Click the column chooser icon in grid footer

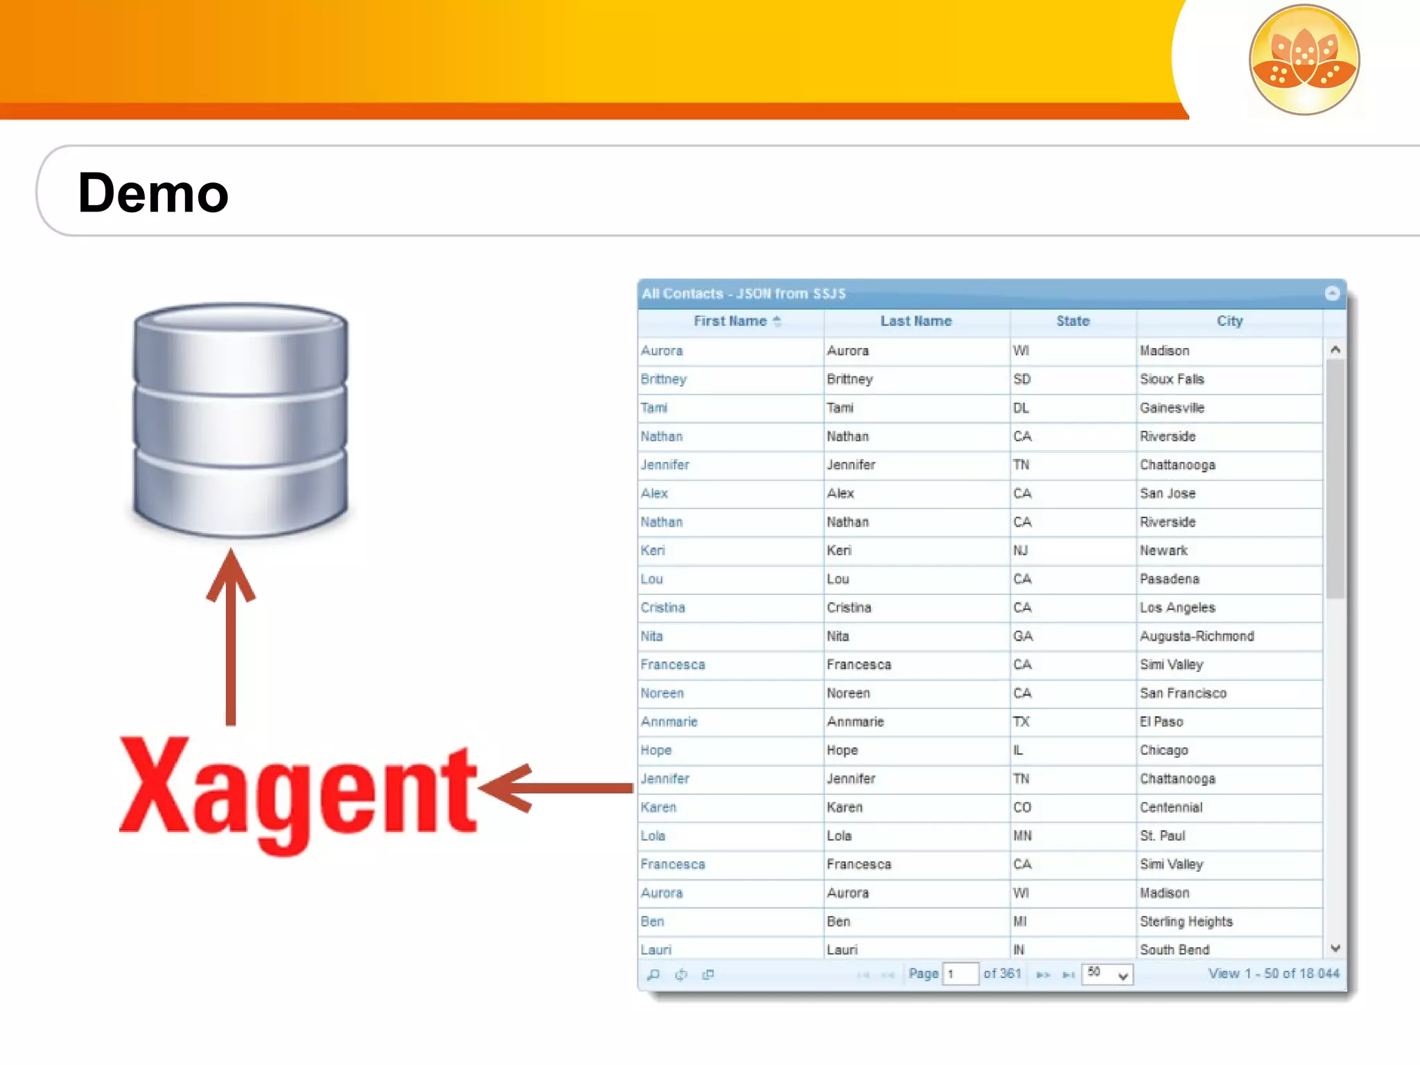click(708, 974)
